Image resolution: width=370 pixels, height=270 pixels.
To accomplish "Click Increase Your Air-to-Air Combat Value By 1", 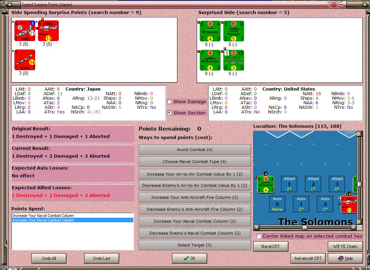I will [x=195, y=174].
